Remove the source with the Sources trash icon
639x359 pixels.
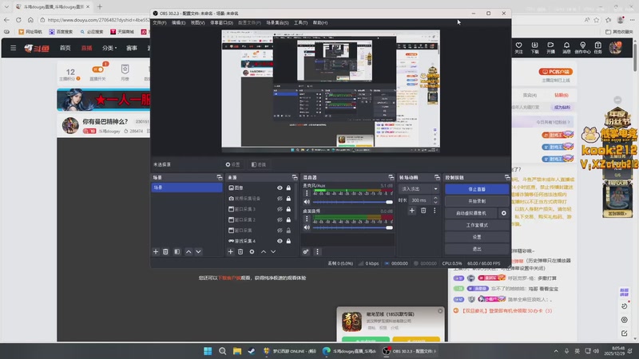tap(240, 252)
